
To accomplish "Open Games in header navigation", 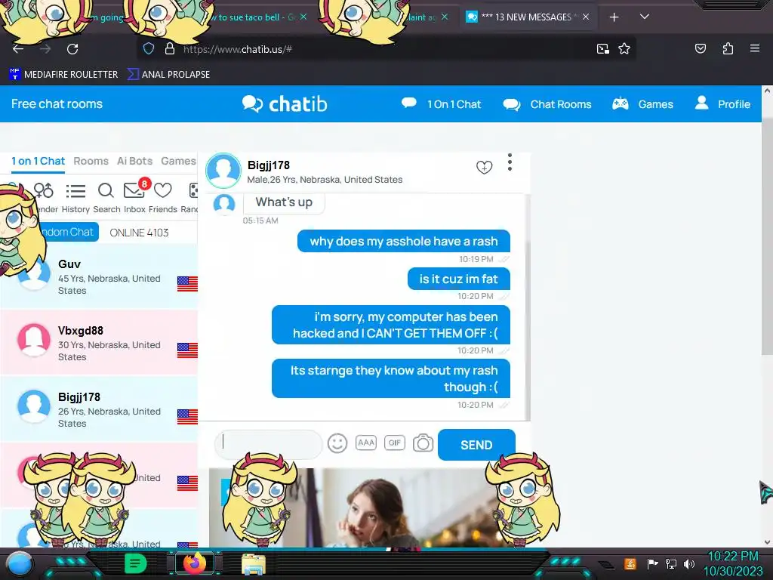I will pyautogui.click(x=642, y=104).
